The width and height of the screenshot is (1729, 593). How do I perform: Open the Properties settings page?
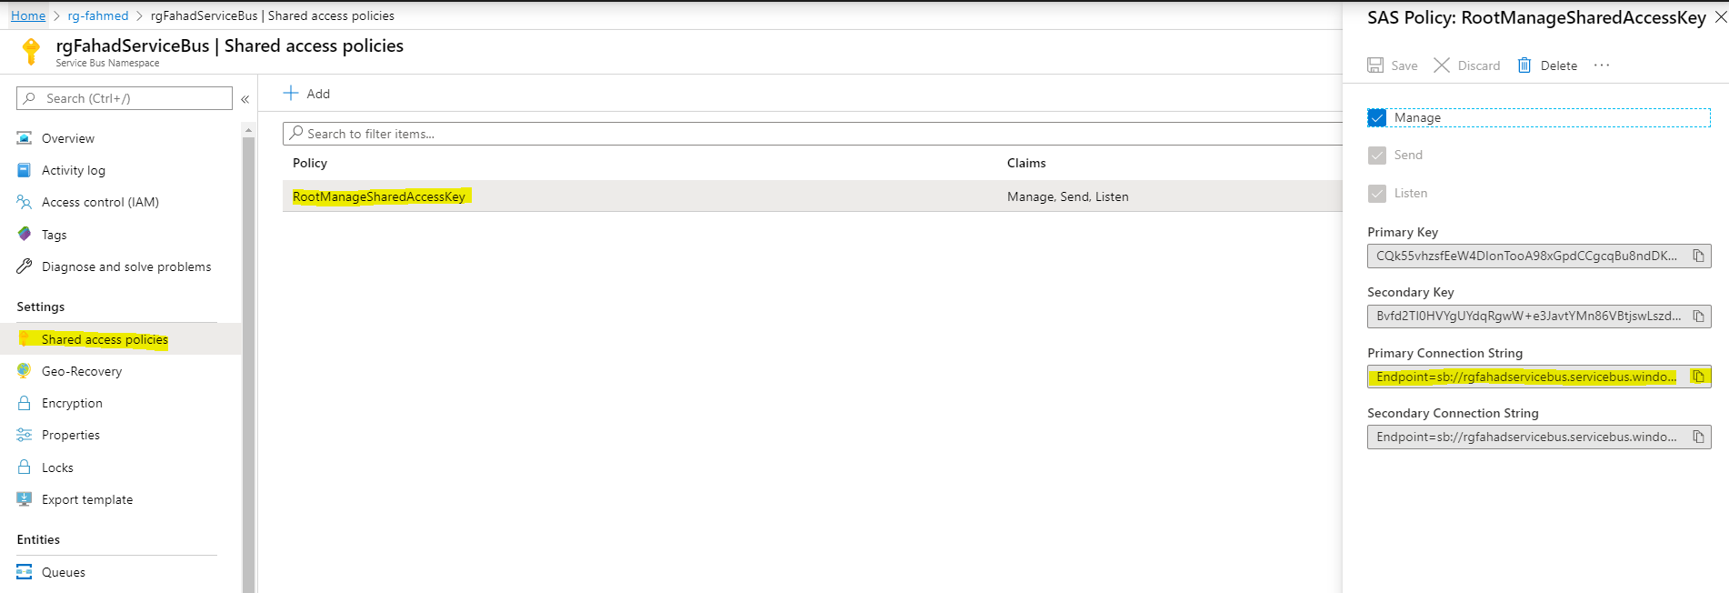pyautogui.click(x=71, y=435)
